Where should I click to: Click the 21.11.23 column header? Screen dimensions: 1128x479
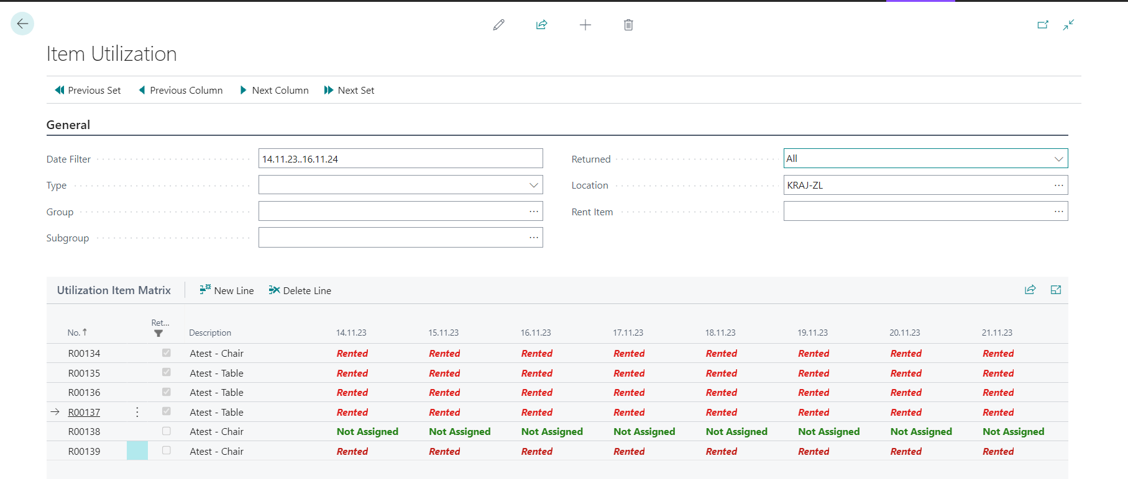[997, 333]
